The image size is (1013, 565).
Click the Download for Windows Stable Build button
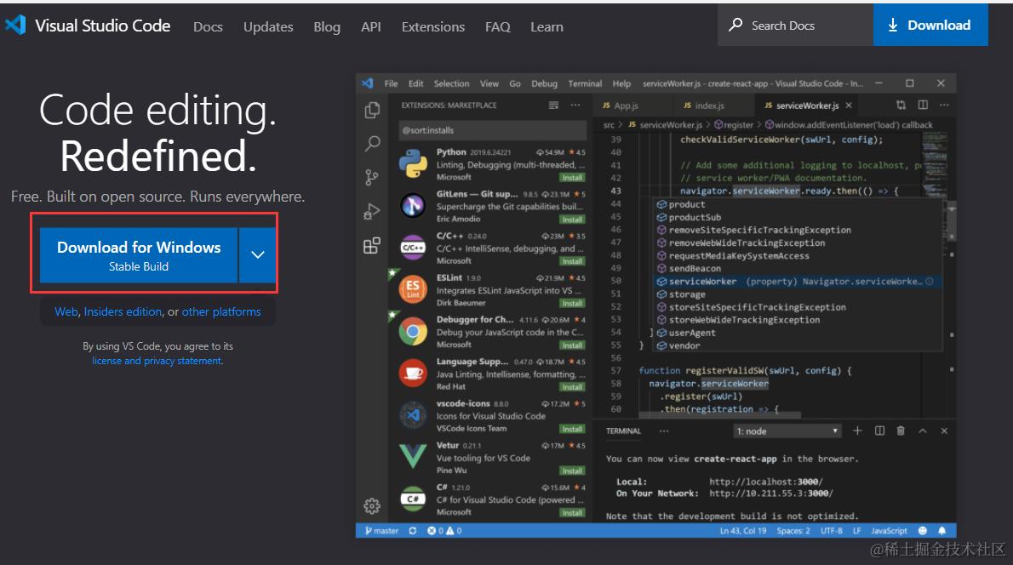tap(139, 255)
